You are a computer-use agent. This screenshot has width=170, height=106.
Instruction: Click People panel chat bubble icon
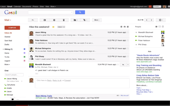tap(156, 26)
